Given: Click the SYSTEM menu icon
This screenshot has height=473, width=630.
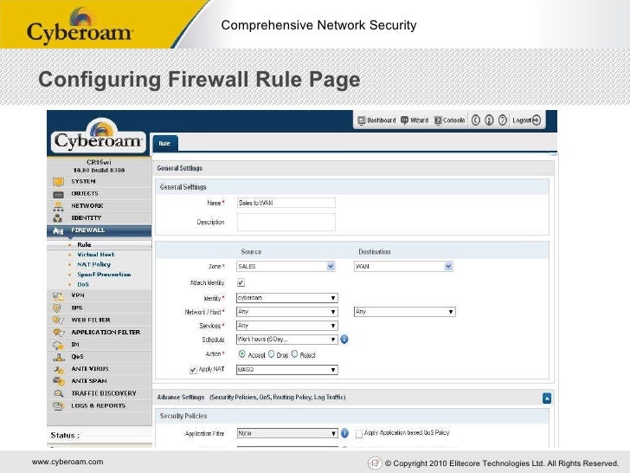Looking at the screenshot, I should [x=58, y=182].
